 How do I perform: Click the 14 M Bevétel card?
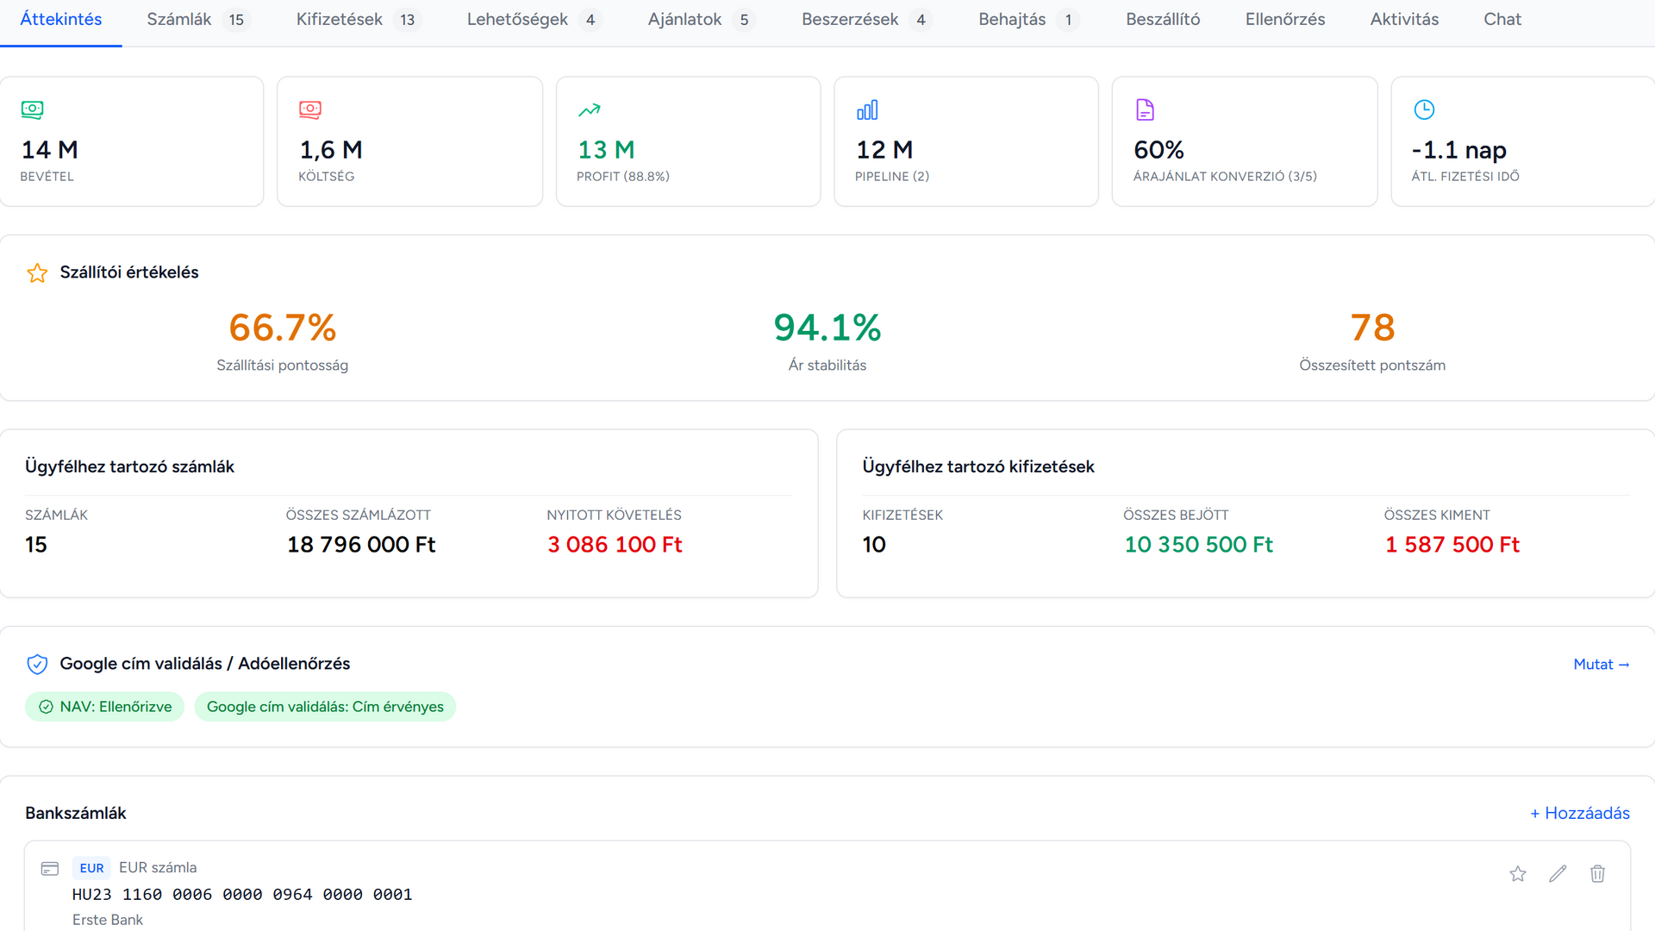[x=132, y=141]
